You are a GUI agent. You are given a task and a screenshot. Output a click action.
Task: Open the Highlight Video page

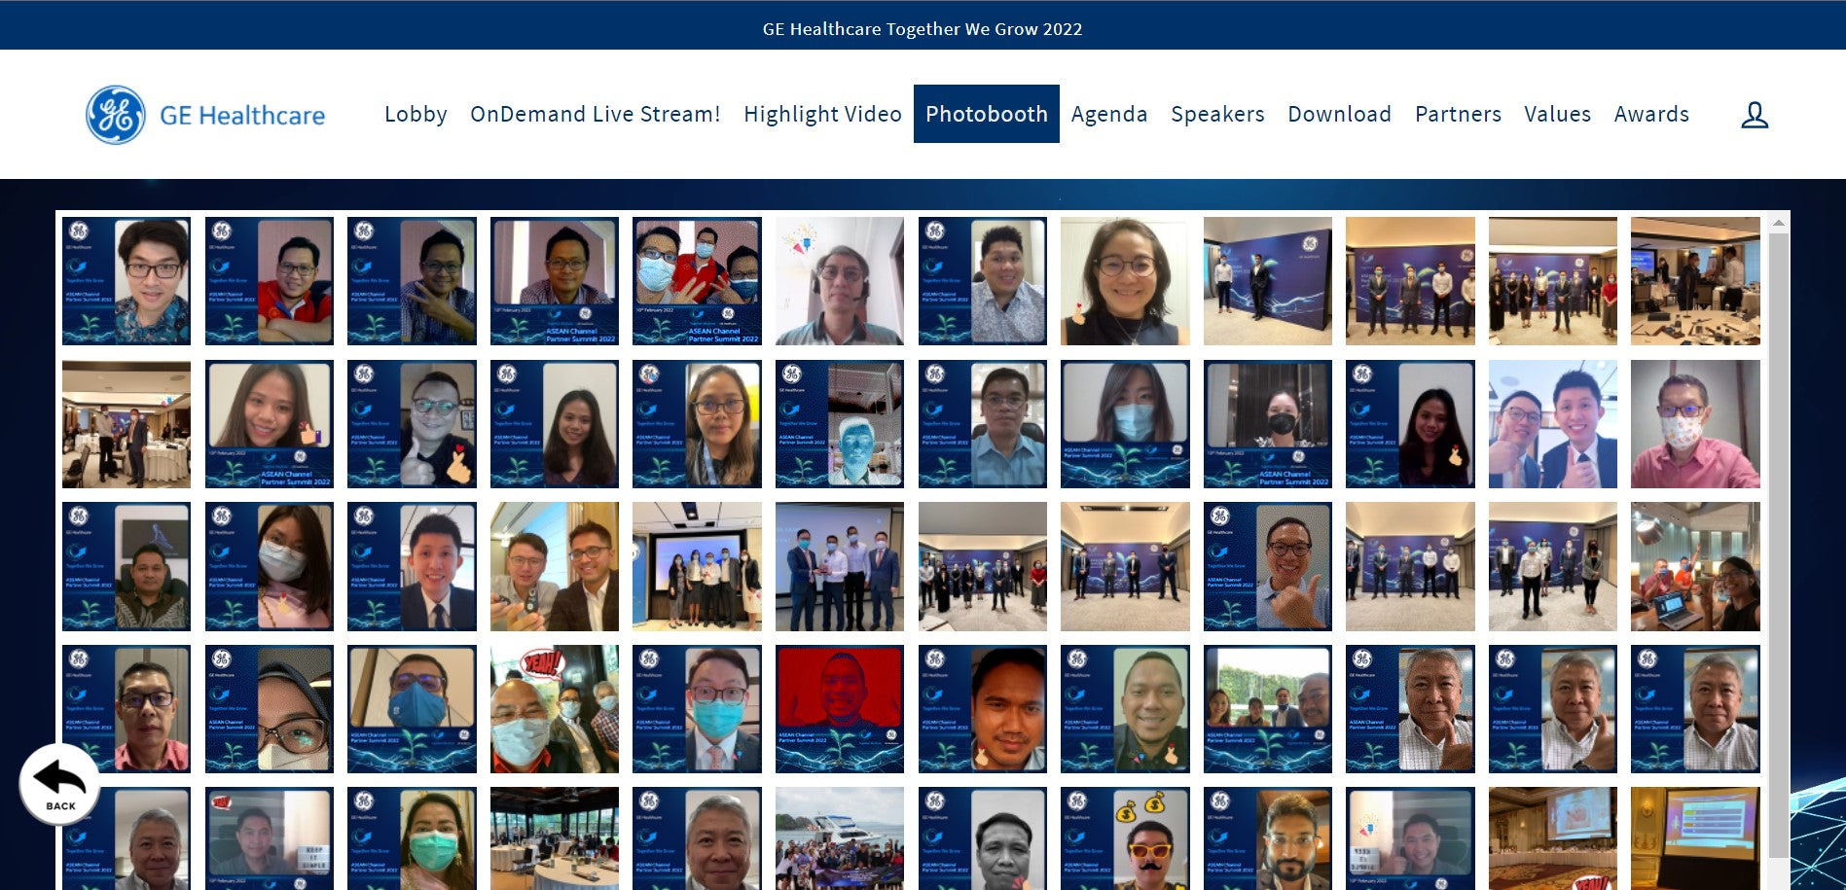(x=822, y=115)
